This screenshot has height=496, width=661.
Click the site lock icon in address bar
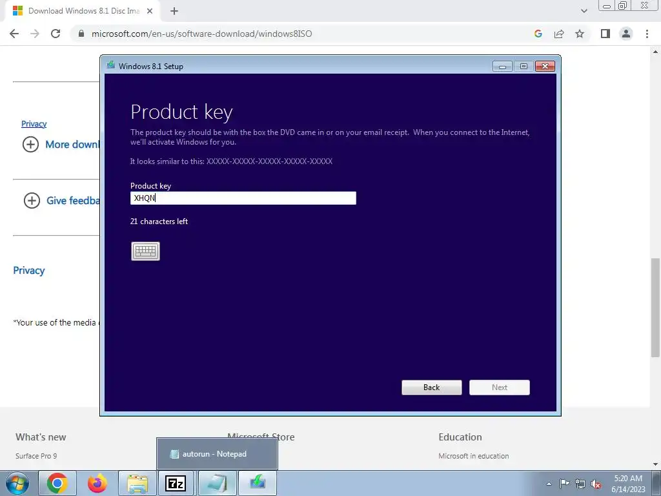[81, 34]
